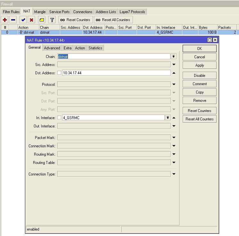
Task: Click the Dst. Address column header
Action: coord(93,28)
